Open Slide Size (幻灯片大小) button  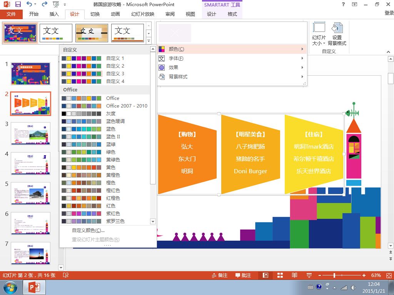(319, 34)
